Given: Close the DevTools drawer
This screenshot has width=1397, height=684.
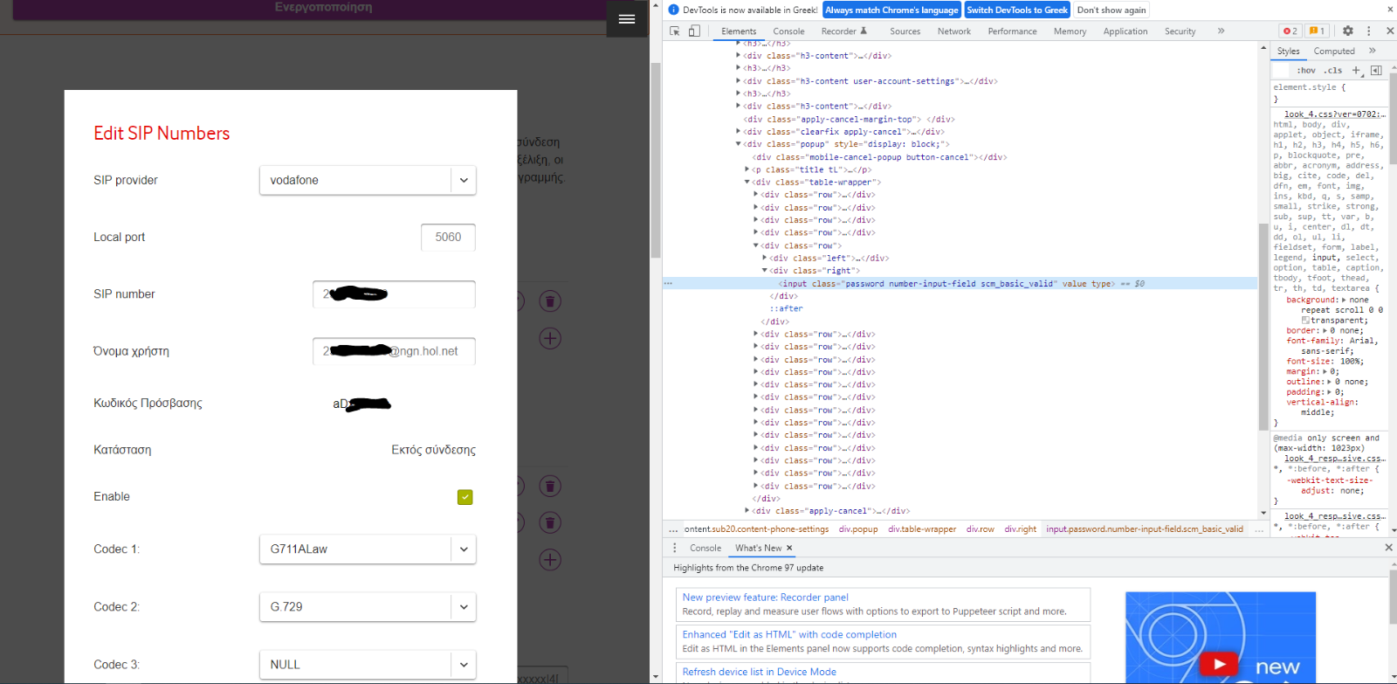Looking at the screenshot, I should 1388,547.
